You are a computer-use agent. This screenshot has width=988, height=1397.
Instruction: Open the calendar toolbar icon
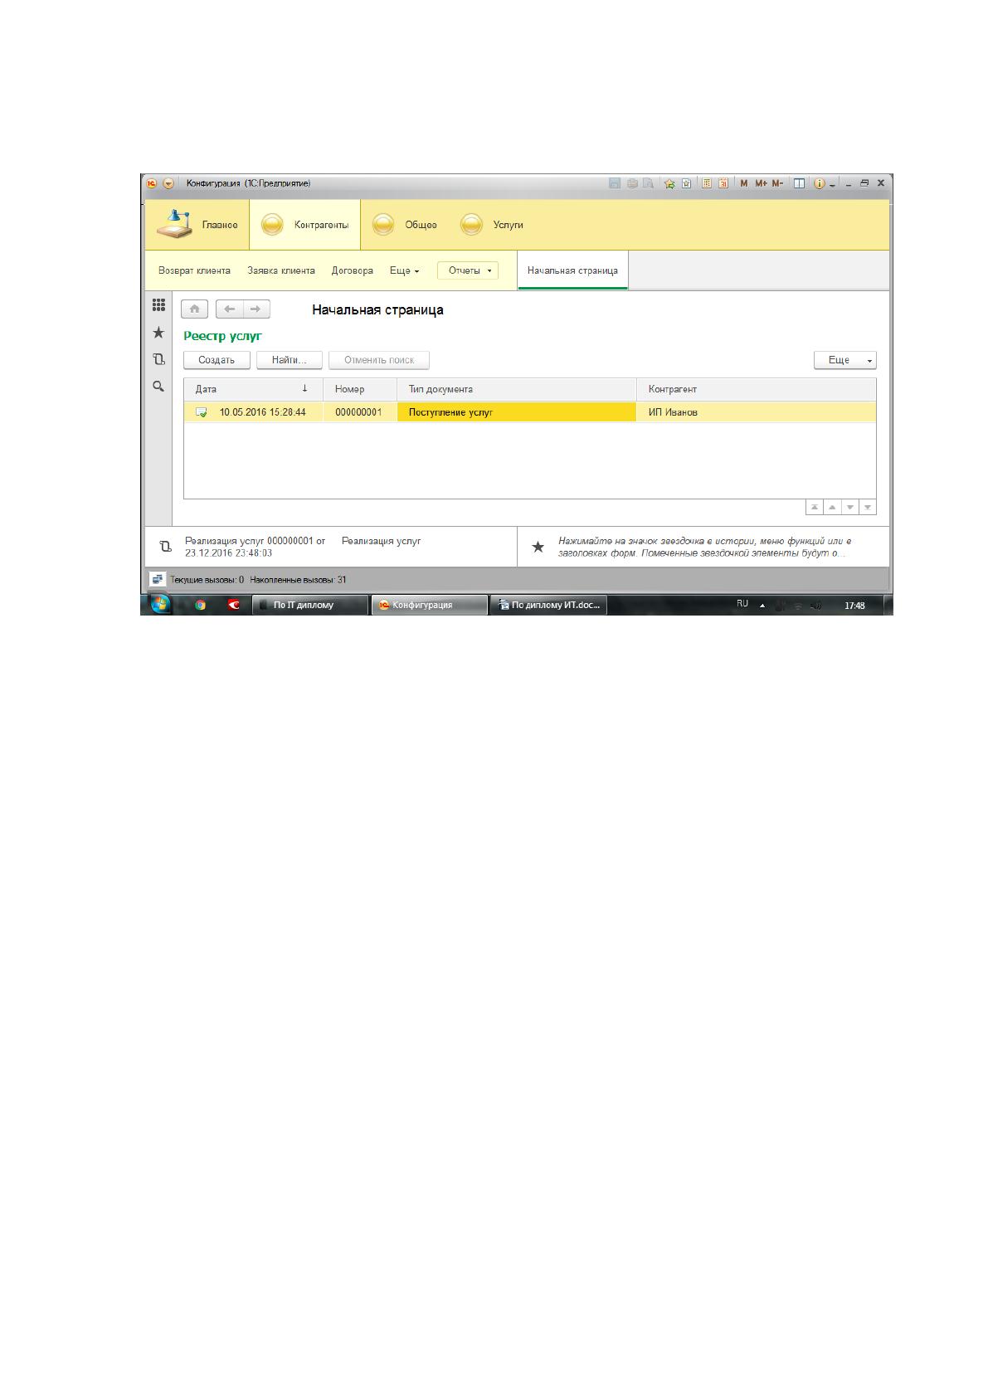(723, 183)
